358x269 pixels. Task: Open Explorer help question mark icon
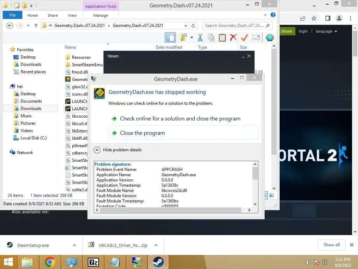pos(273,15)
